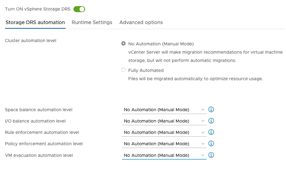Show info for Rule enforcement automation level
286x169 pixels.
211,133
